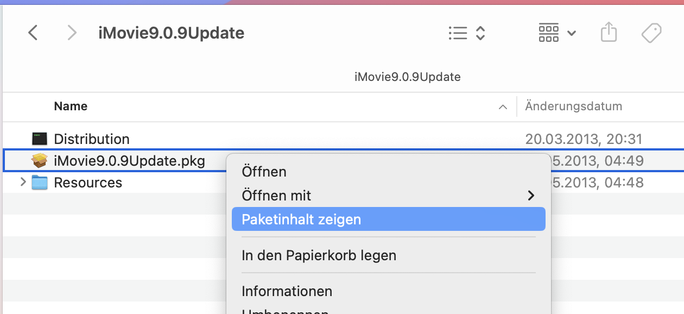Choose Paketinhalt zeigen menu entry

point(301,219)
